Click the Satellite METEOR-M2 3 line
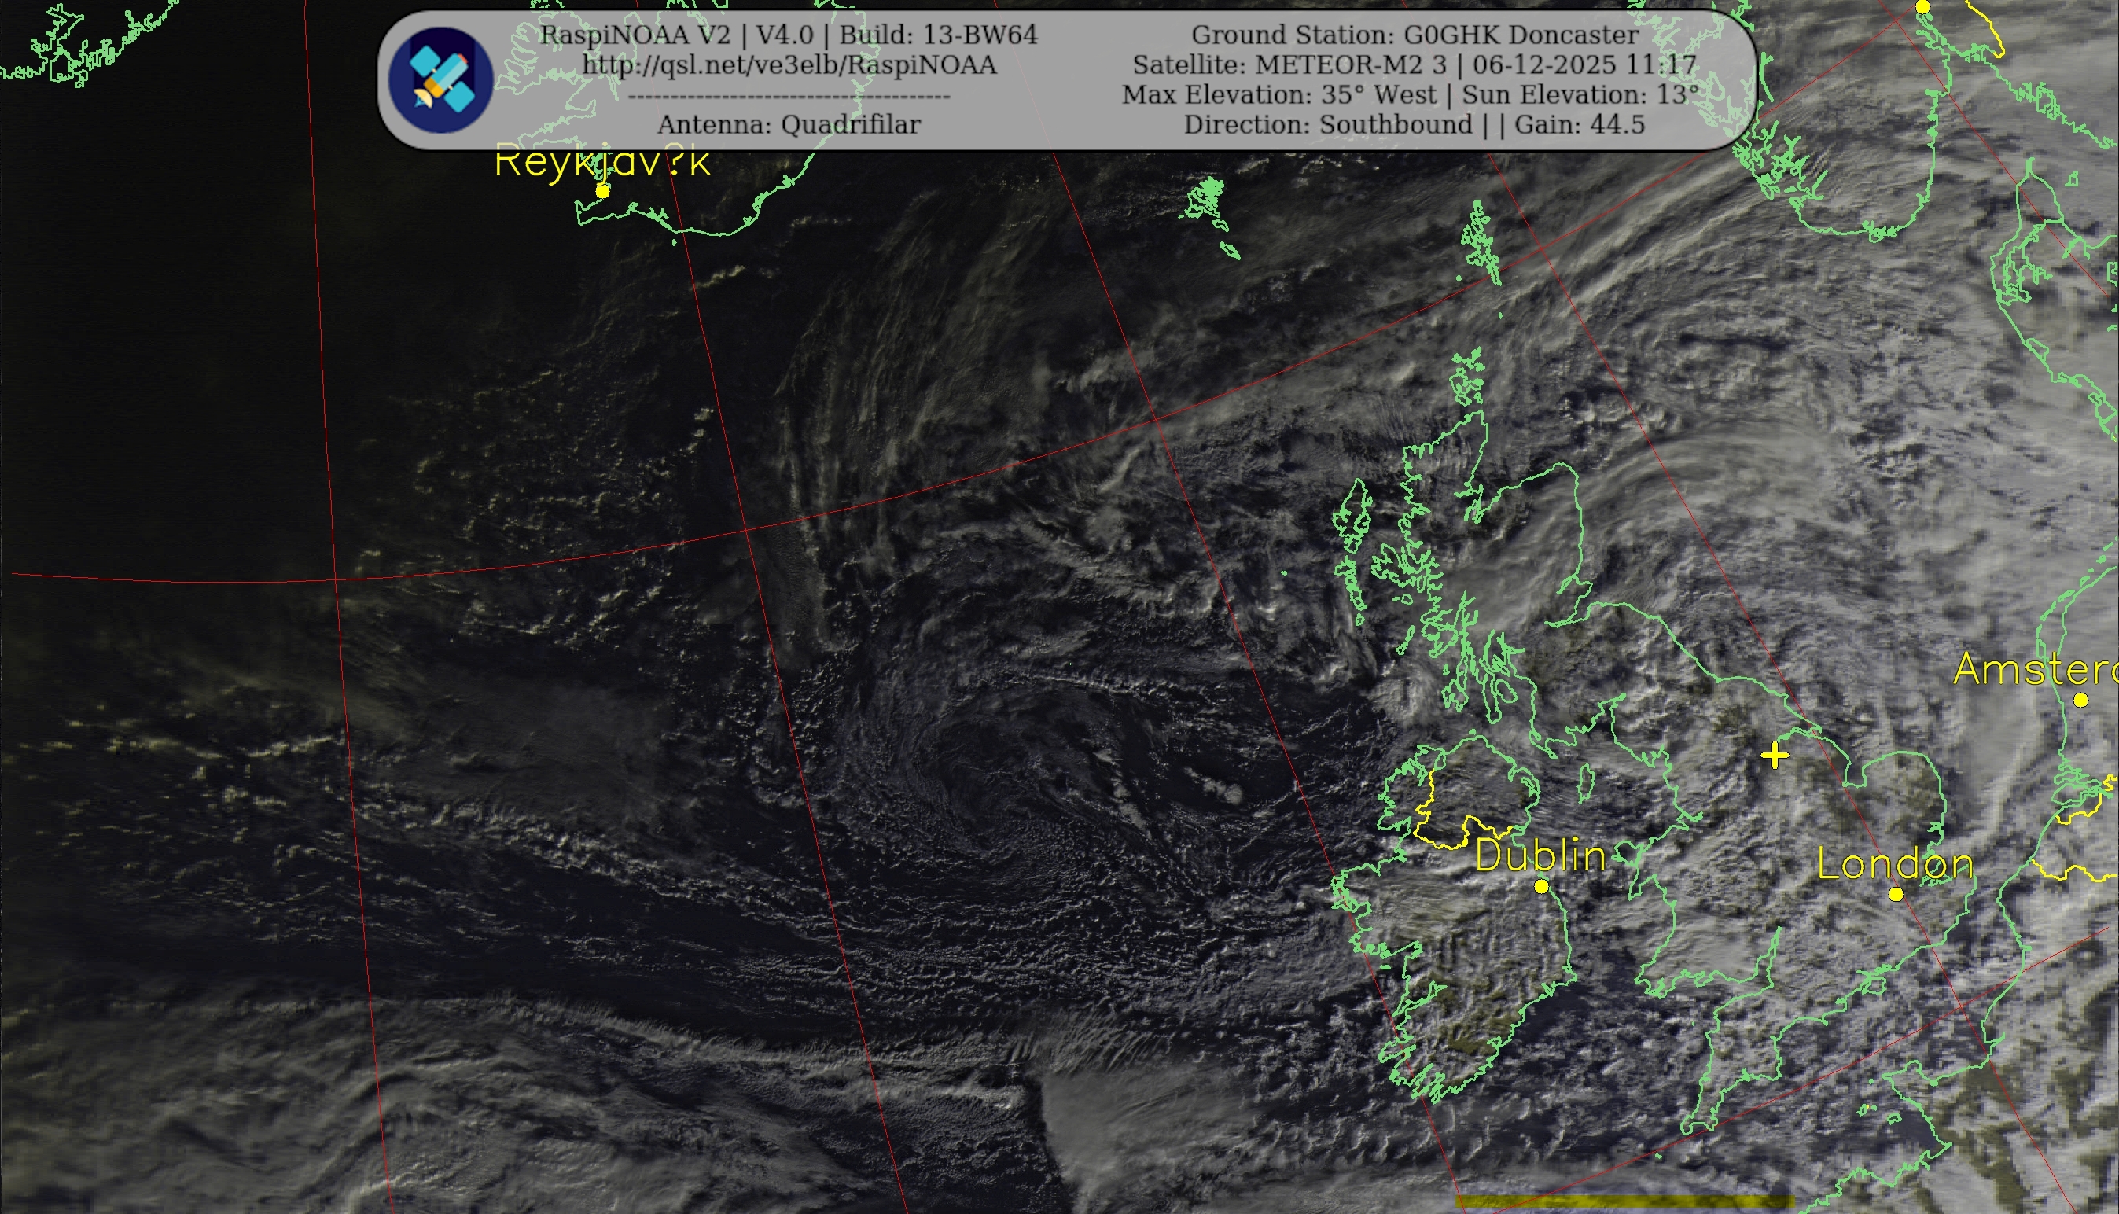 pos(1414,65)
